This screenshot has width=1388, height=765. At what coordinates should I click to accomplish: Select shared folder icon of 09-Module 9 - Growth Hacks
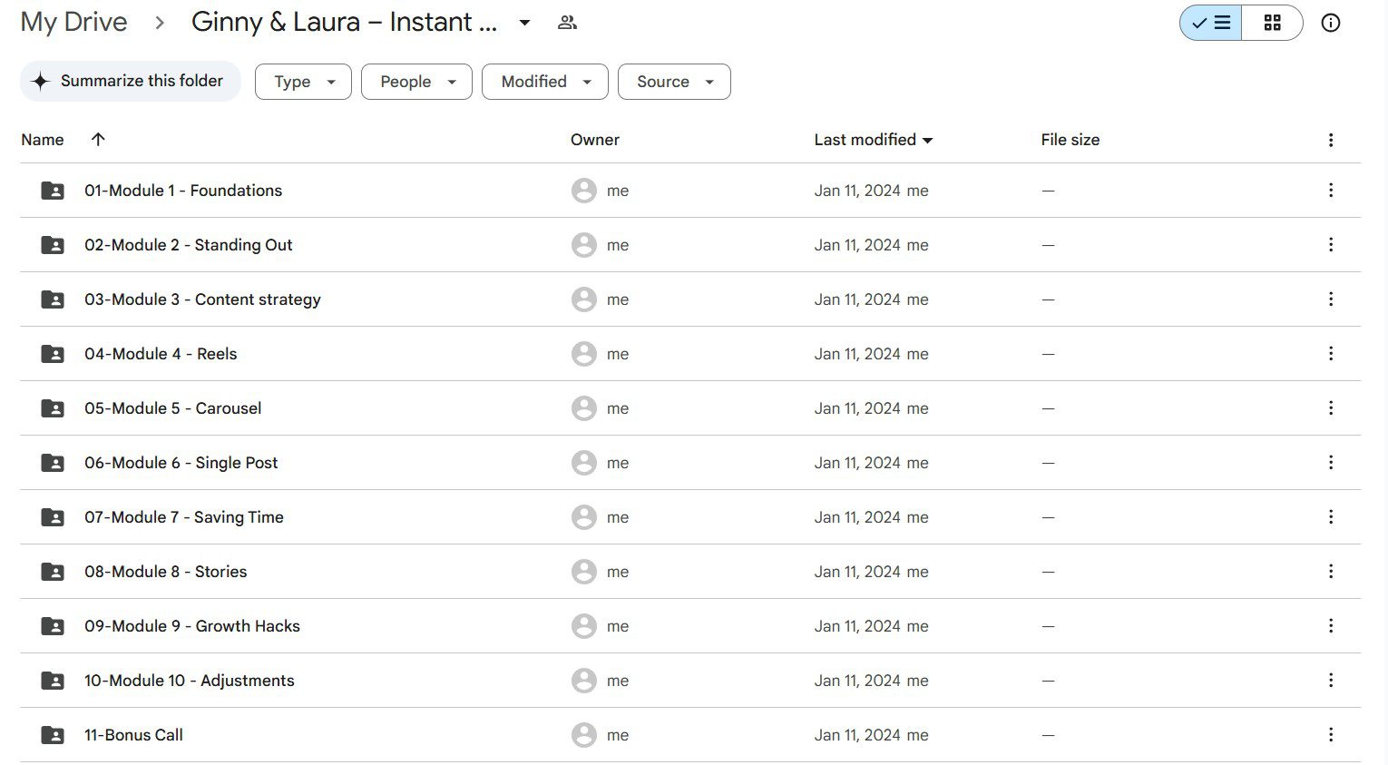53,626
